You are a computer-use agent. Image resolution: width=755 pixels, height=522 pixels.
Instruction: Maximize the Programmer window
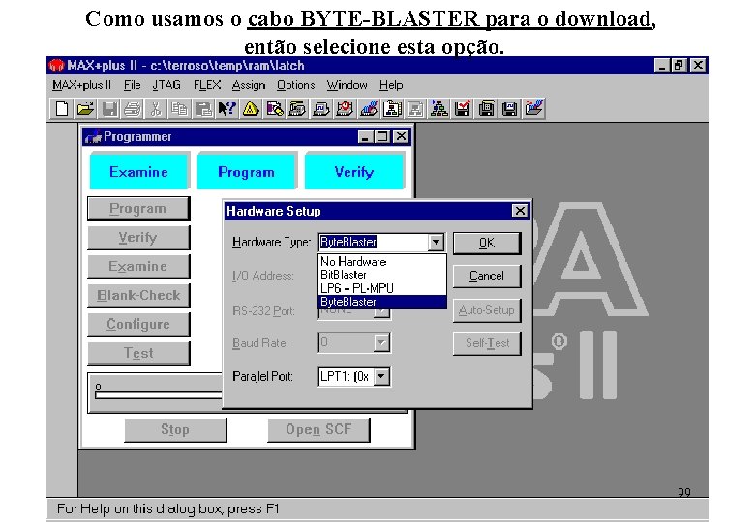[382, 136]
